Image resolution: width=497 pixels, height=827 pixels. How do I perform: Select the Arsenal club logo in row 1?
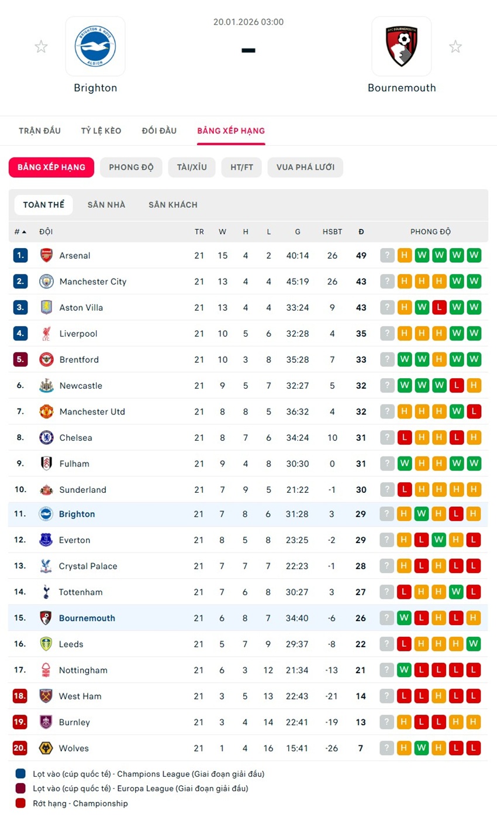point(47,255)
